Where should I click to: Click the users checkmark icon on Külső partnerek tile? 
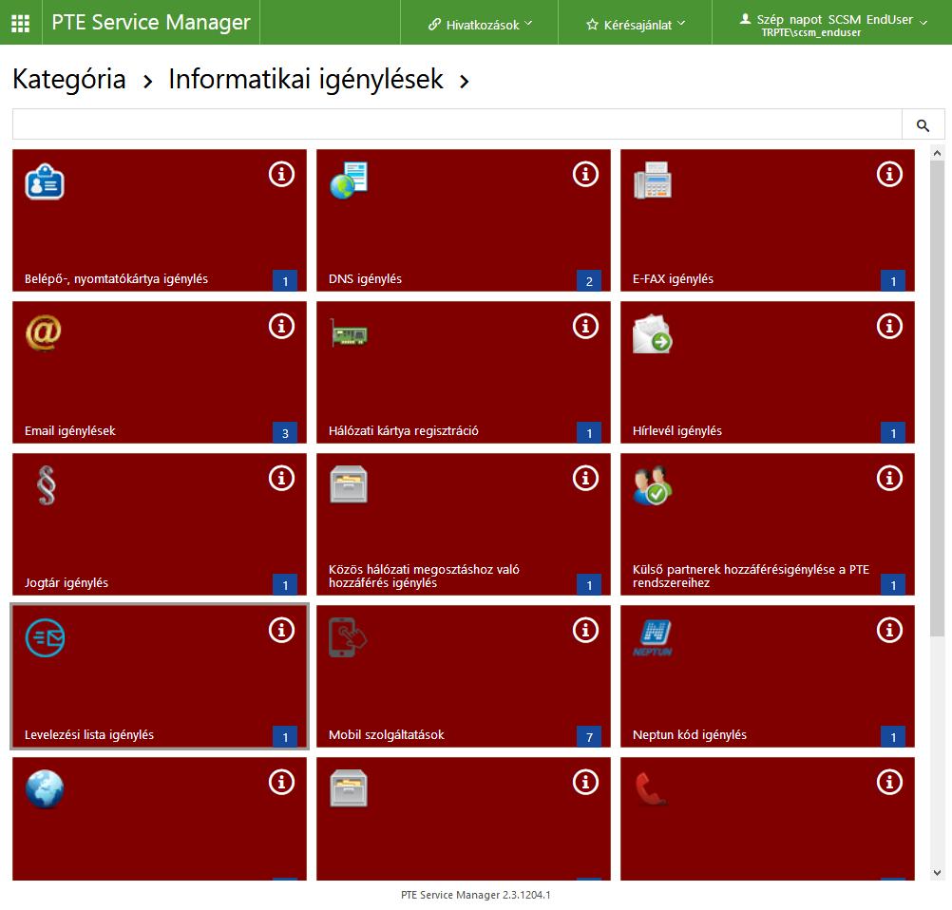click(x=653, y=485)
